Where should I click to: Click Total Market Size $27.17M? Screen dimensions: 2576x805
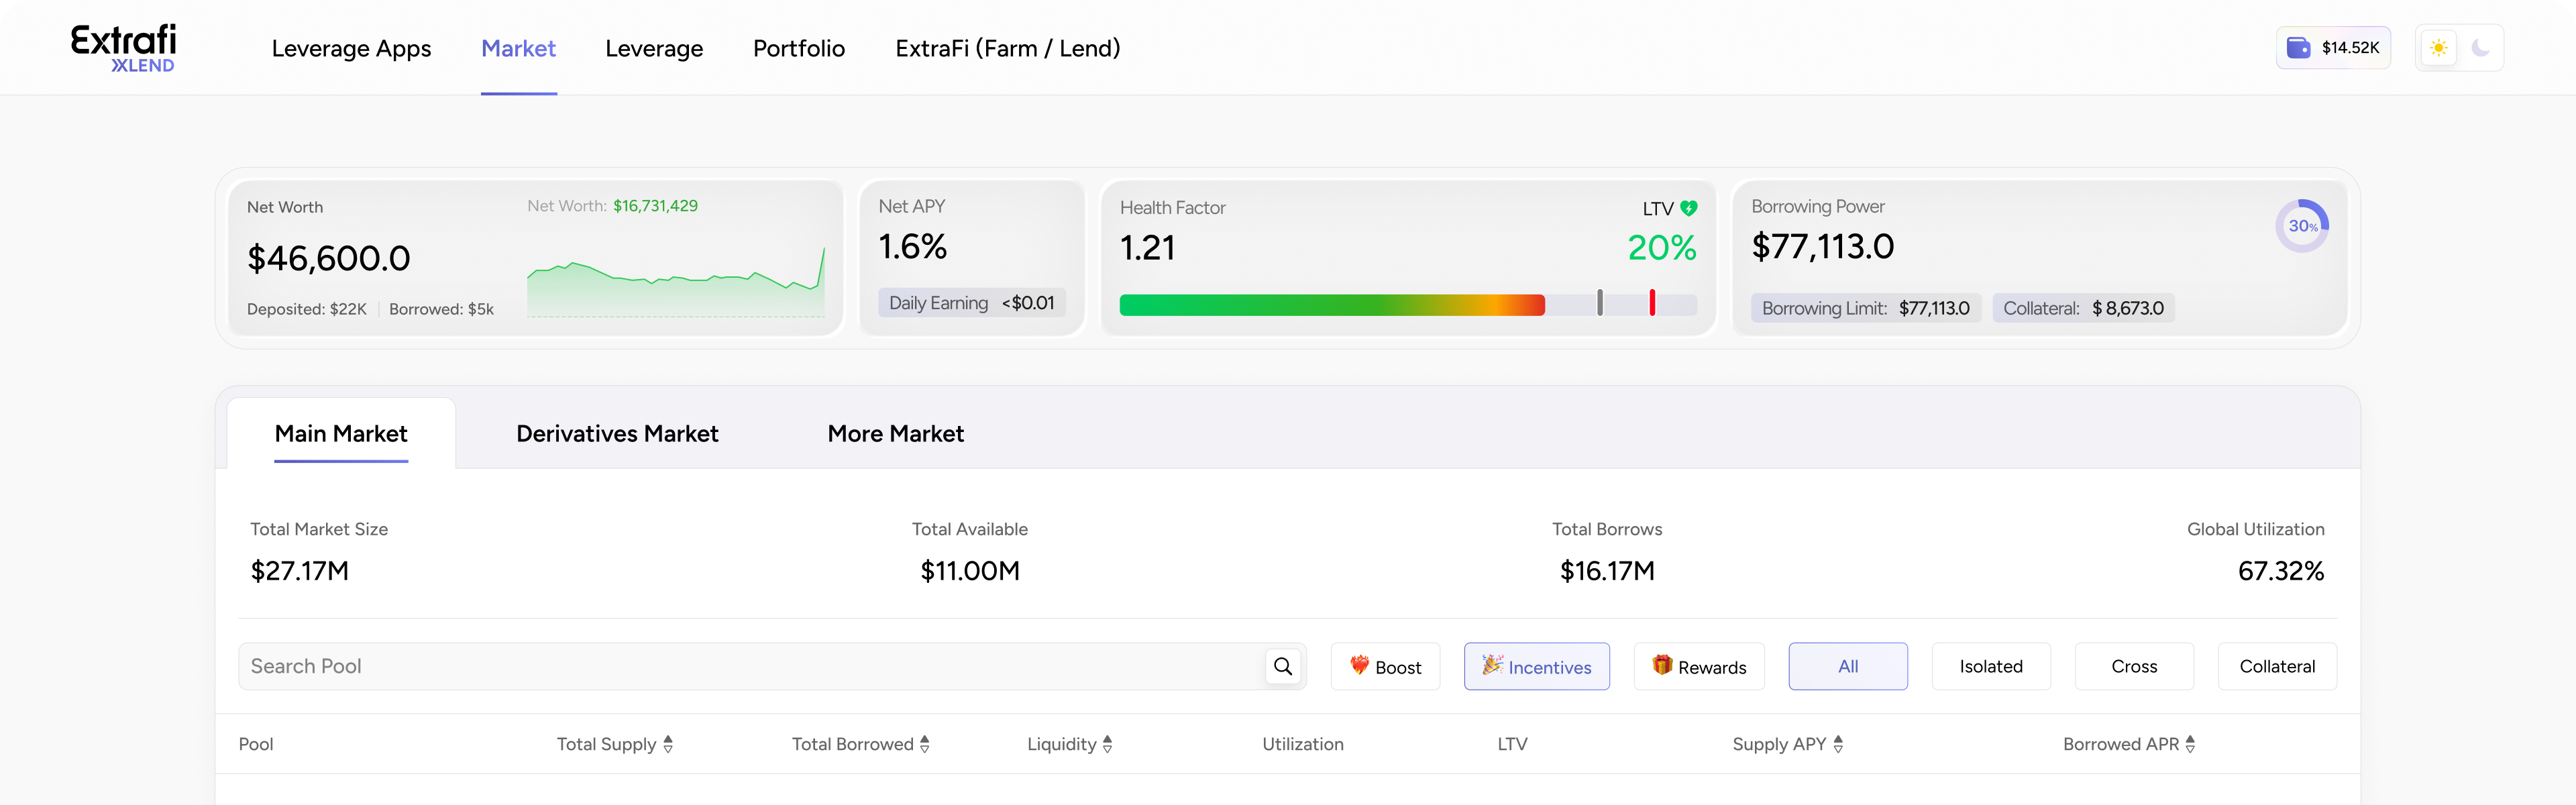pyautogui.click(x=299, y=571)
